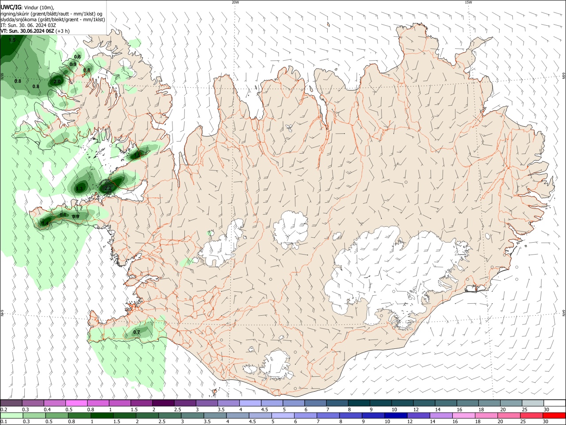
Task: Pick the darkest purple 2 swatch, upper legend row
Action: [x=164, y=403]
